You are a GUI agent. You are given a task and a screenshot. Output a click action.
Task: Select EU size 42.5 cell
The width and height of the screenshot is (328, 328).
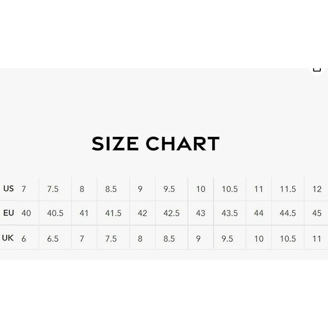pyautogui.click(x=171, y=213)
